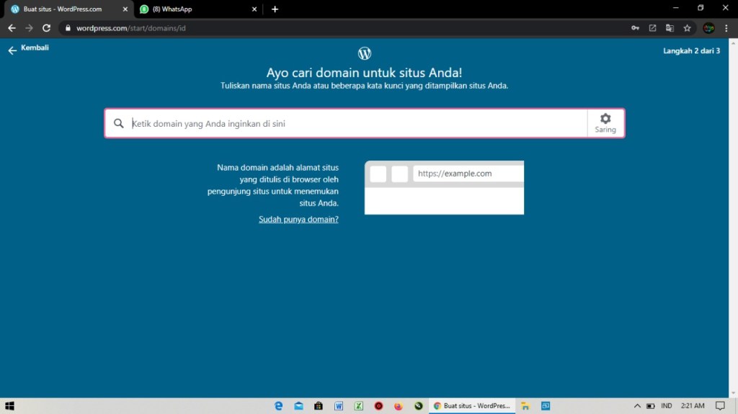Click the 'Sudah punya domain?' link
The width and height of the screenshot is (738, 414).
[x=298, y=219]
